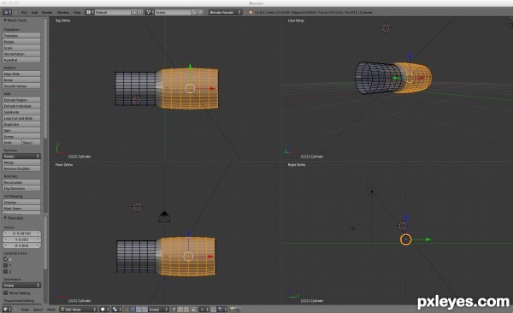Viewport: 513px width, 313px height.
Task: Open snap element selector
Action: tap(221, 309)
